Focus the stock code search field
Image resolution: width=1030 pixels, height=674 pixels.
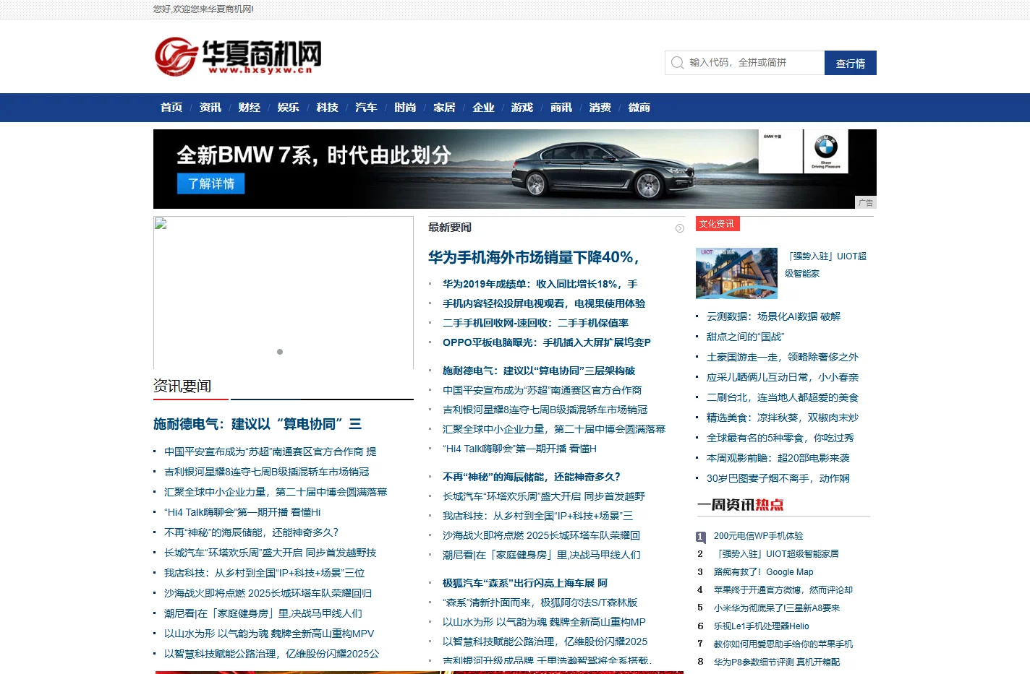coord(745,63)
